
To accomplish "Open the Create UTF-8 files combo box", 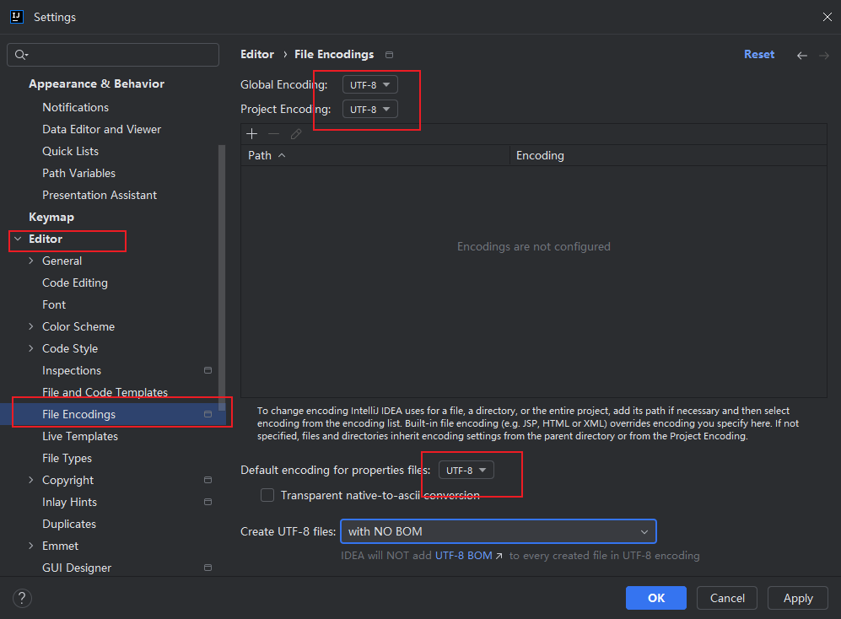I will coord(499,531).
